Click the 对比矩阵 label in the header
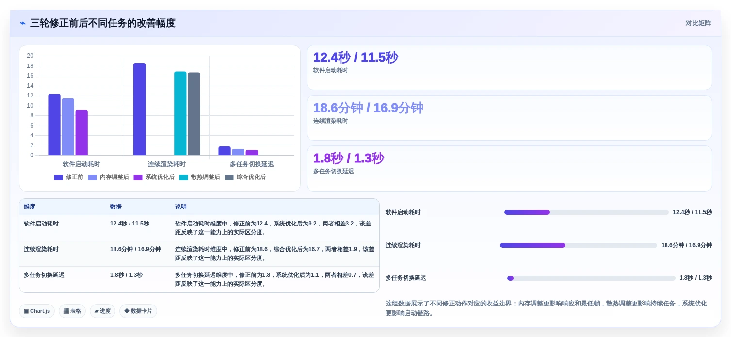Viewport: 731px width, 337px height. [698, 23]
